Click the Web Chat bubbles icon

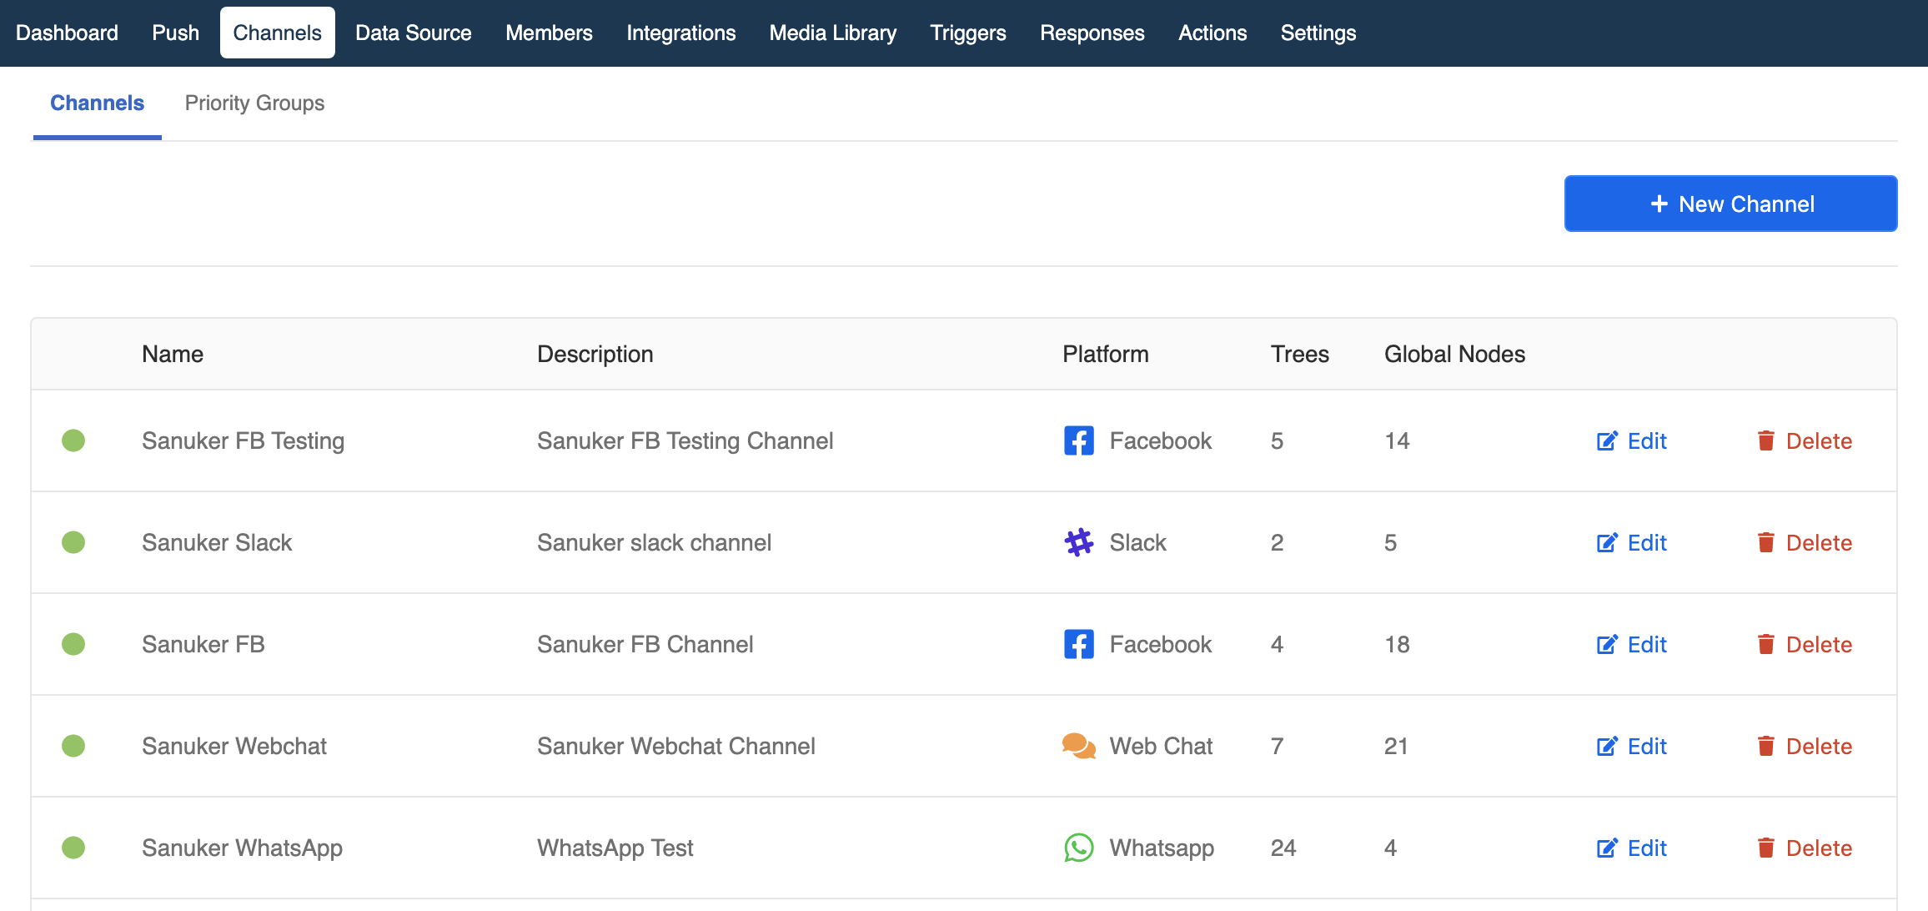[1079, 746]
